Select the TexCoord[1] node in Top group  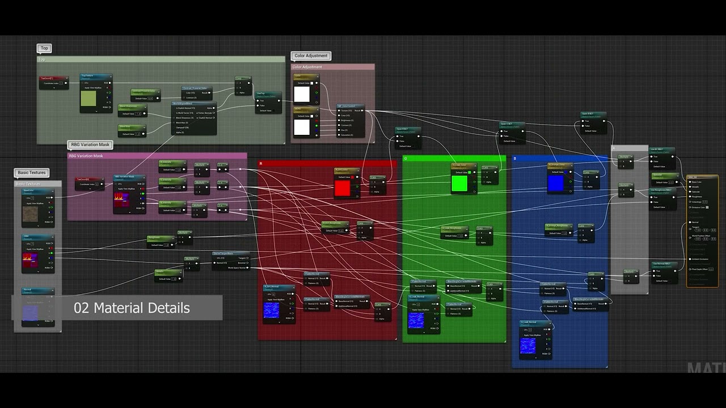(x=54, y=82)
